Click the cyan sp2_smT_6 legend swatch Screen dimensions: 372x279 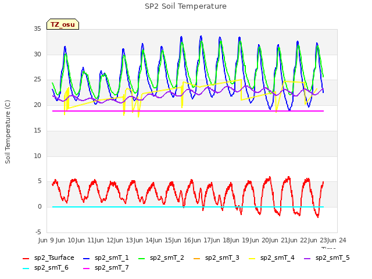tap(26, 269)
